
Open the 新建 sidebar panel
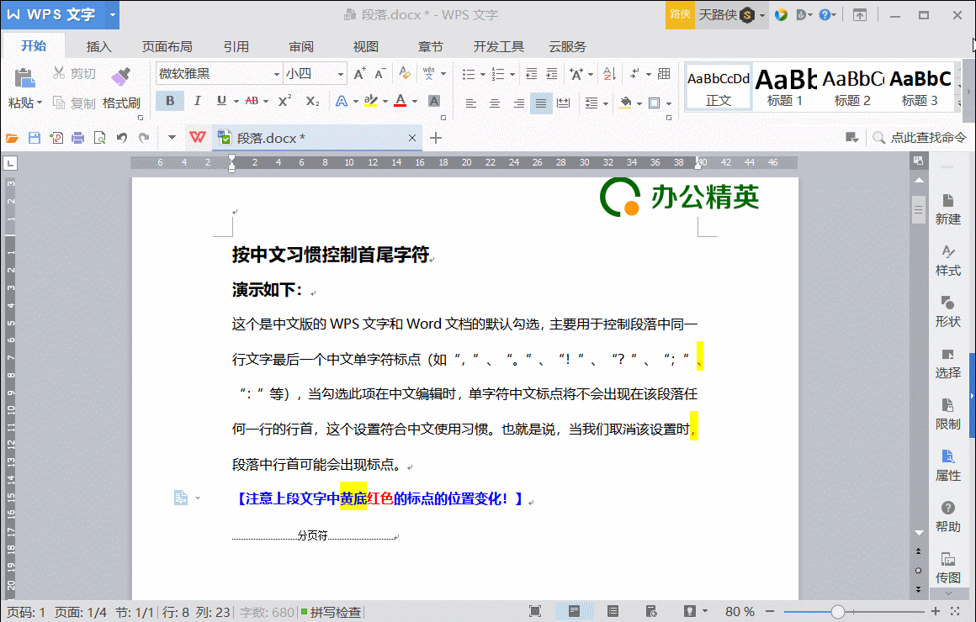[947, 209]
